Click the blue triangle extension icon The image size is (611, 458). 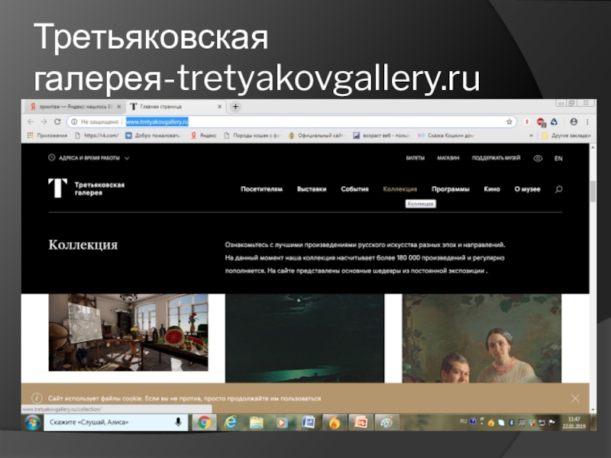point(554,122)
